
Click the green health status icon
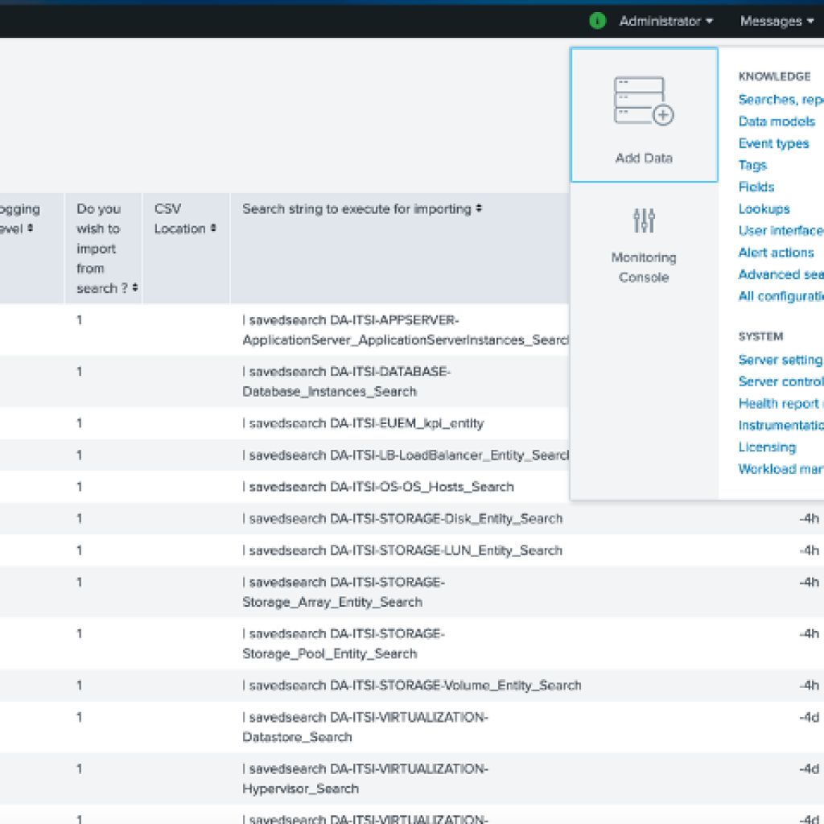coord(597,21)
